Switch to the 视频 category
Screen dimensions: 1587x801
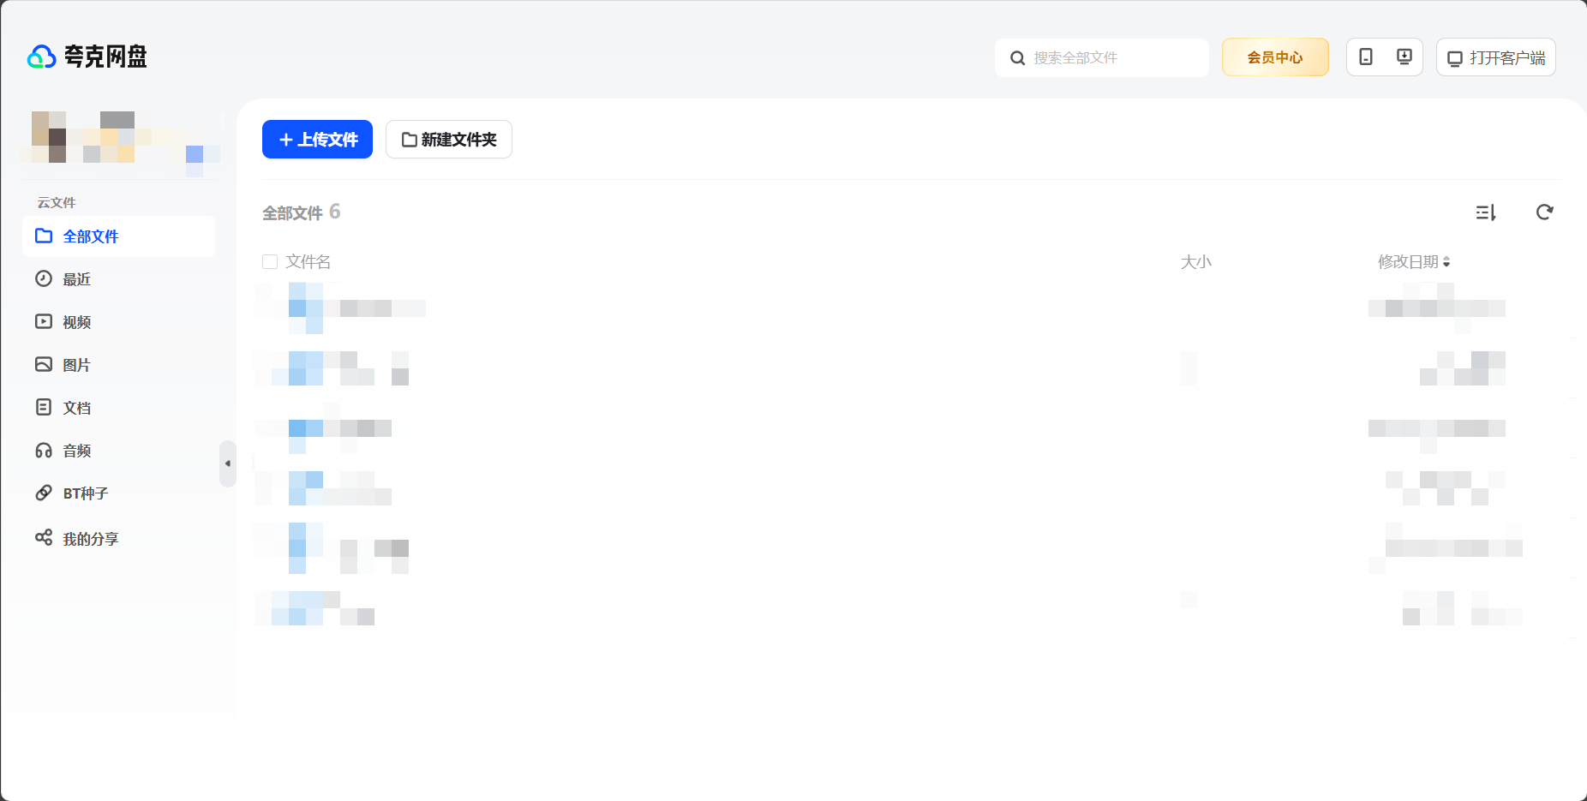(76, 322)
